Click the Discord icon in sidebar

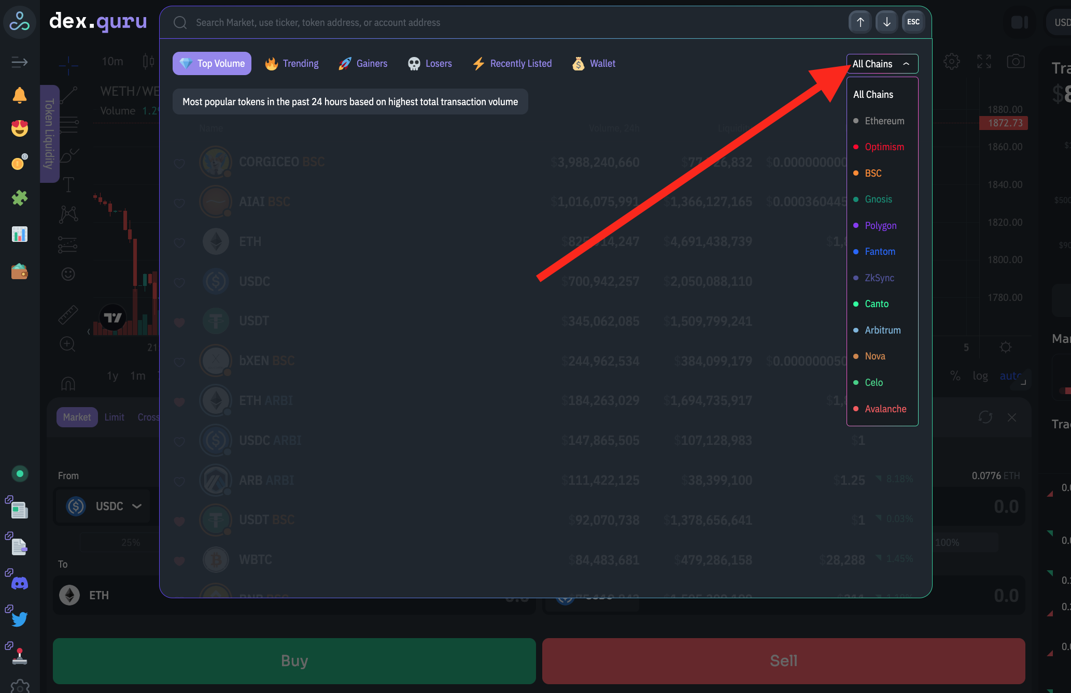[x=20, y=584]
